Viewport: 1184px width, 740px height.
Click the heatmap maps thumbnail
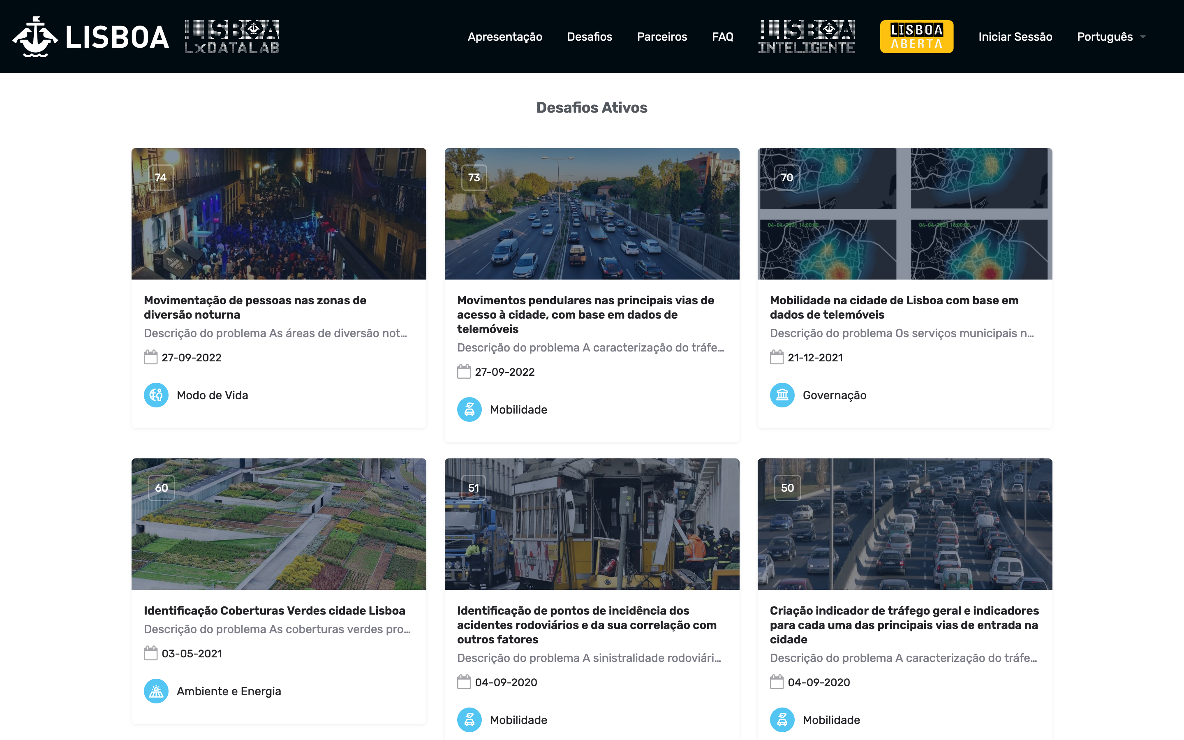[904, 213]
